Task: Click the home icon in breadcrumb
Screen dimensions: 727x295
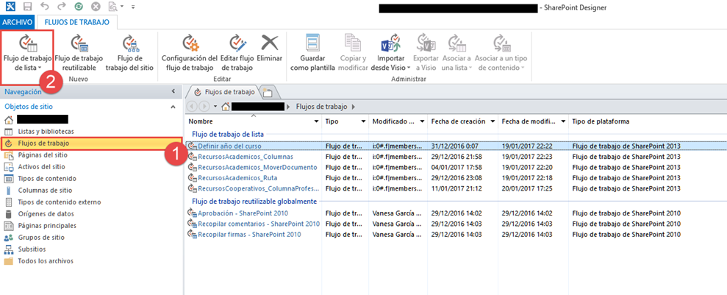Action: click(226, 107)
